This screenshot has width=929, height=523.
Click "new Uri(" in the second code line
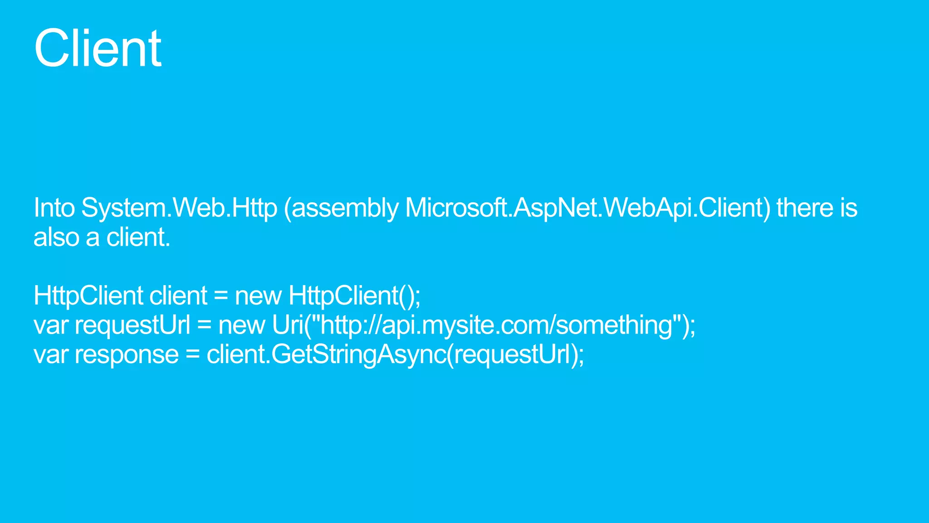click(x=265, y=325)
